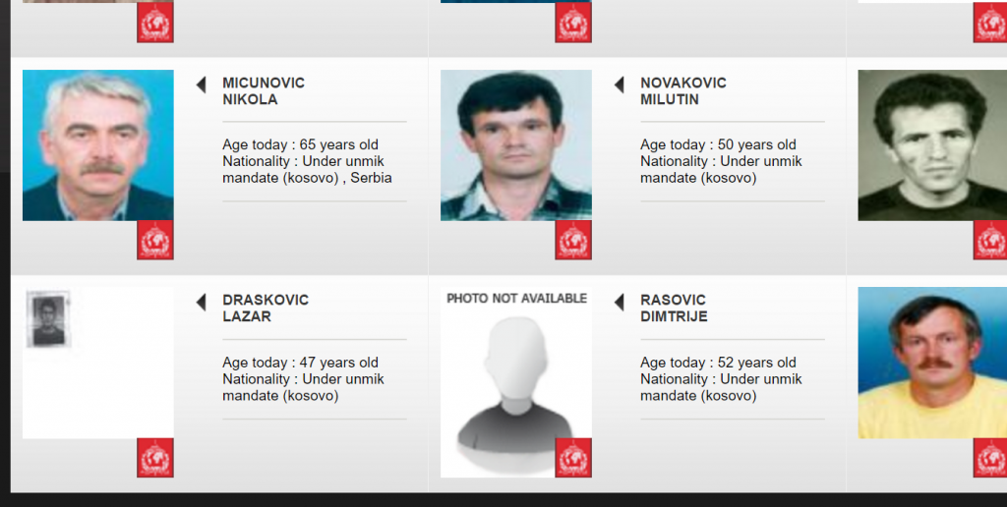Open the small Draskovic Lazar photo

point(48,319)
